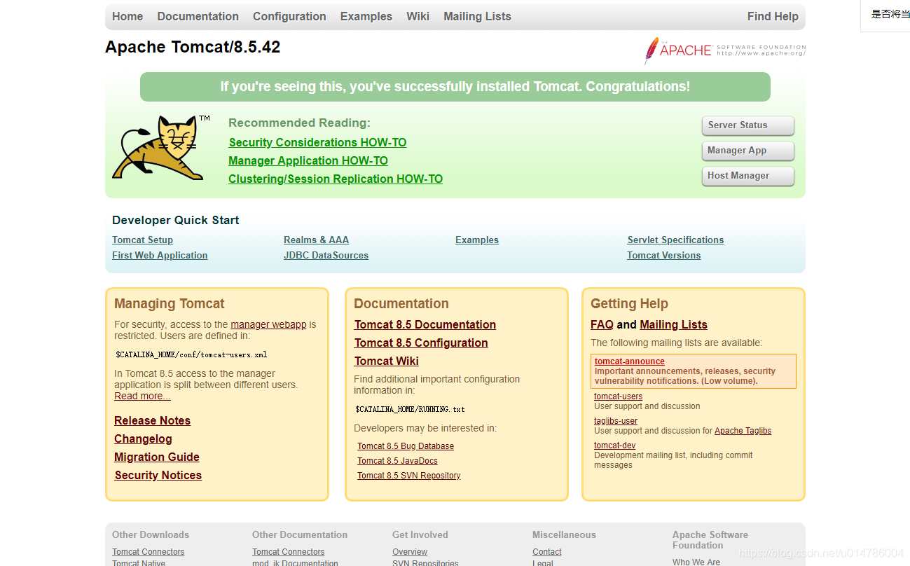Open the Servlet Specifications link
The height and width of the screenshot is (566, 910).
pyautogui.click(x=675, y=240)
